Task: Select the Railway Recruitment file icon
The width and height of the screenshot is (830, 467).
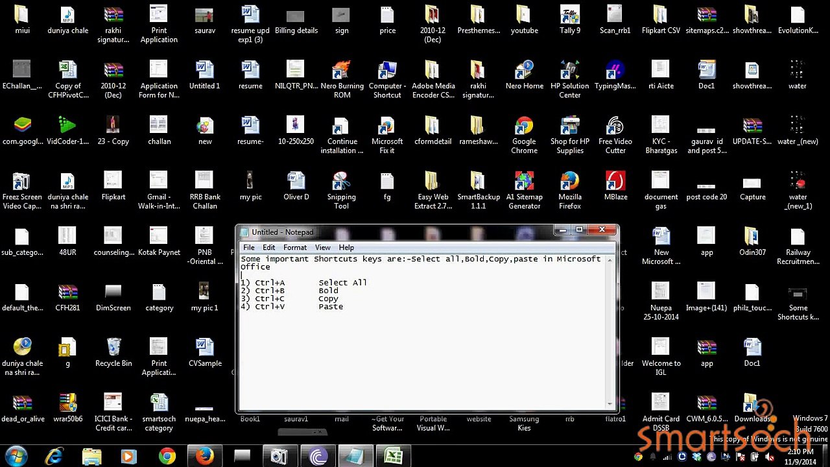Action: (798, 246)
